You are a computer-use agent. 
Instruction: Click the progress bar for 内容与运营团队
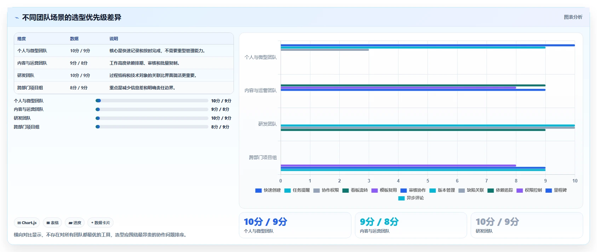(x=152, y=109)
